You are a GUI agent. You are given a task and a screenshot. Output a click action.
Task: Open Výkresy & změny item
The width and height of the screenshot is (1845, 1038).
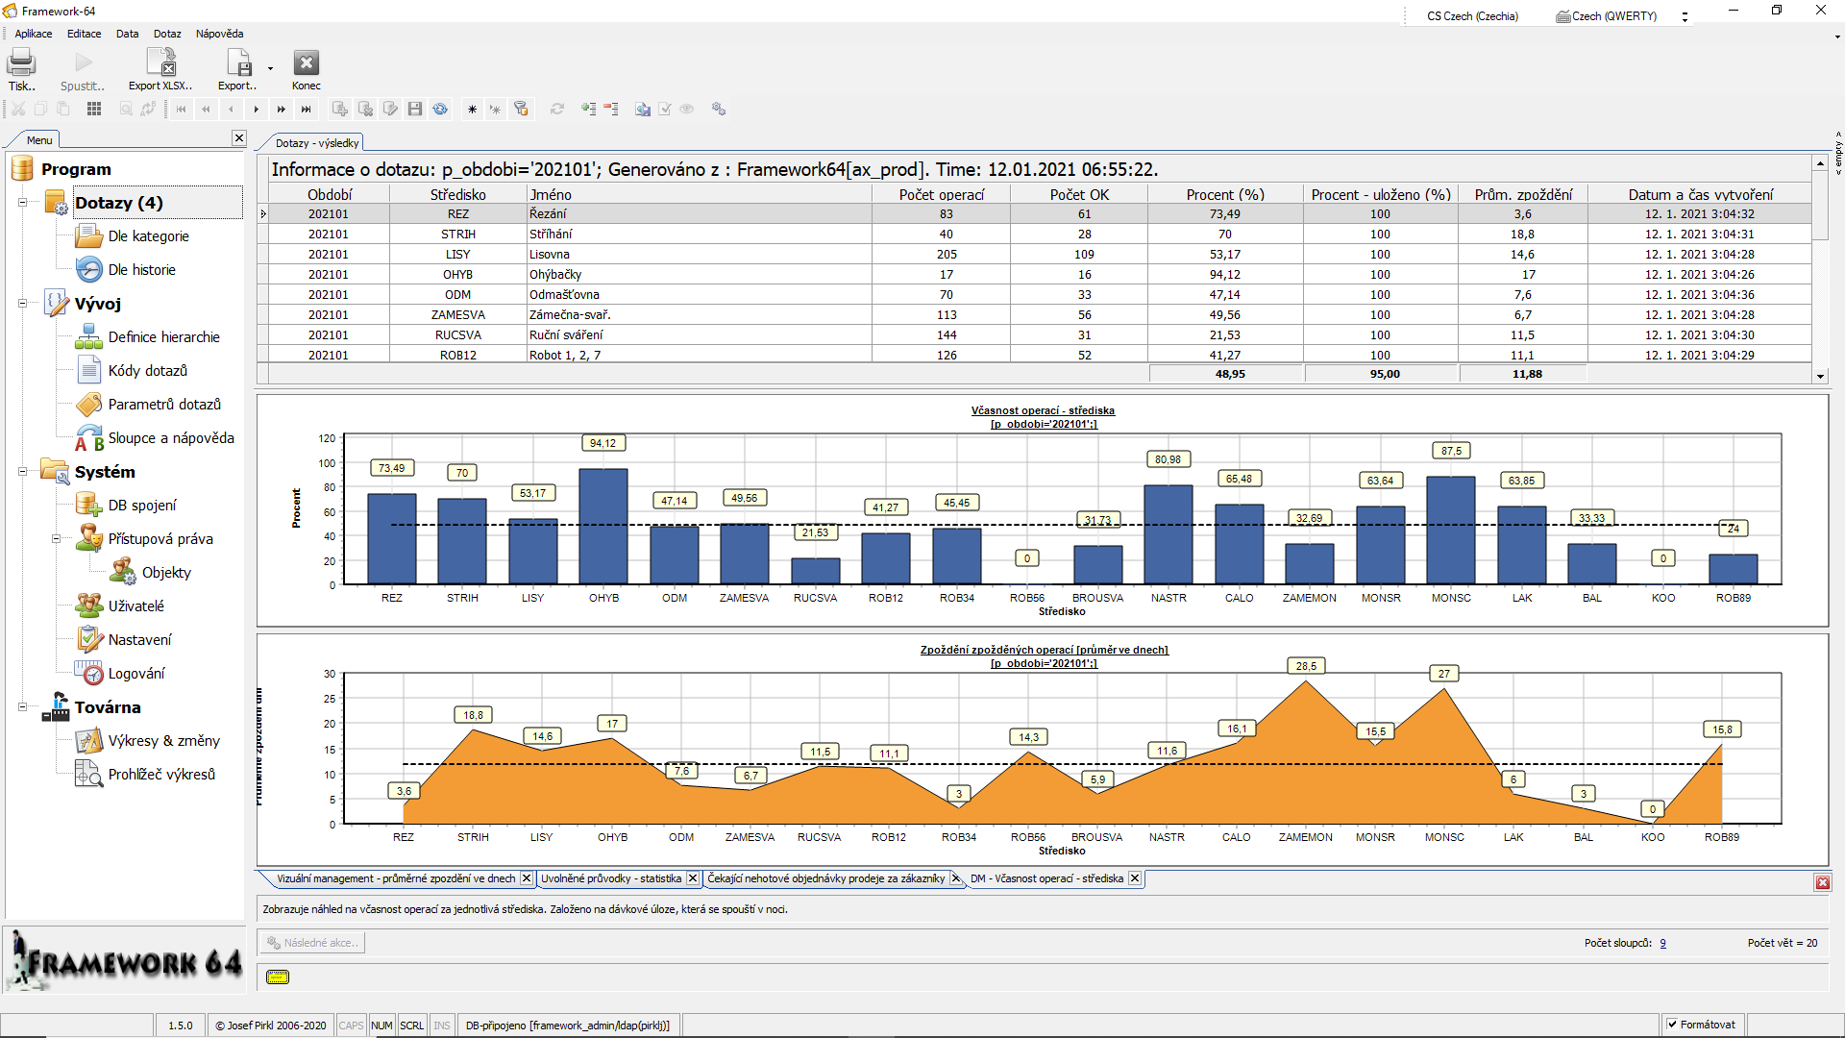coord(163,741)
